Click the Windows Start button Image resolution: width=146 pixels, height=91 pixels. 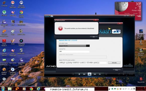point(3,89)
